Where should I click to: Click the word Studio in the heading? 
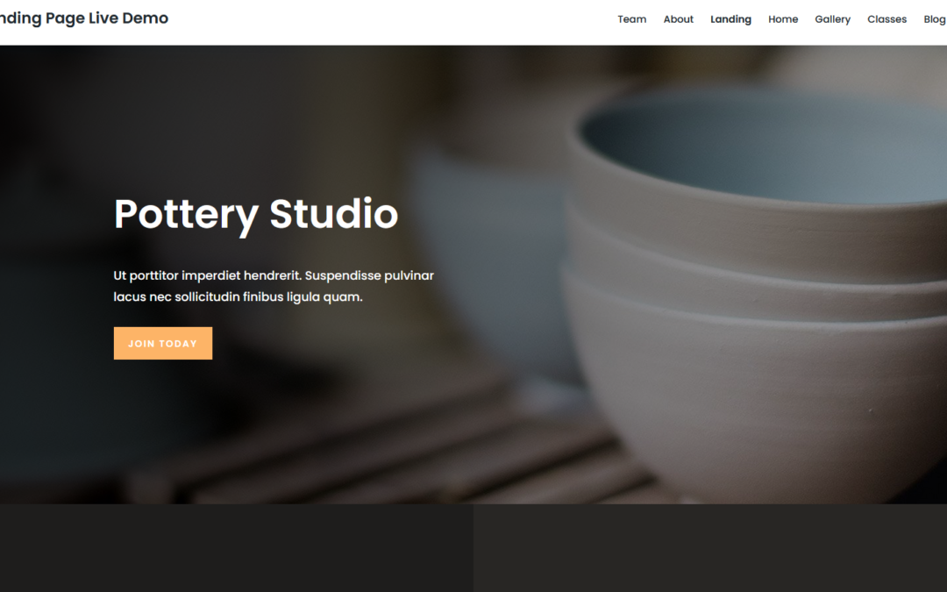334,213
